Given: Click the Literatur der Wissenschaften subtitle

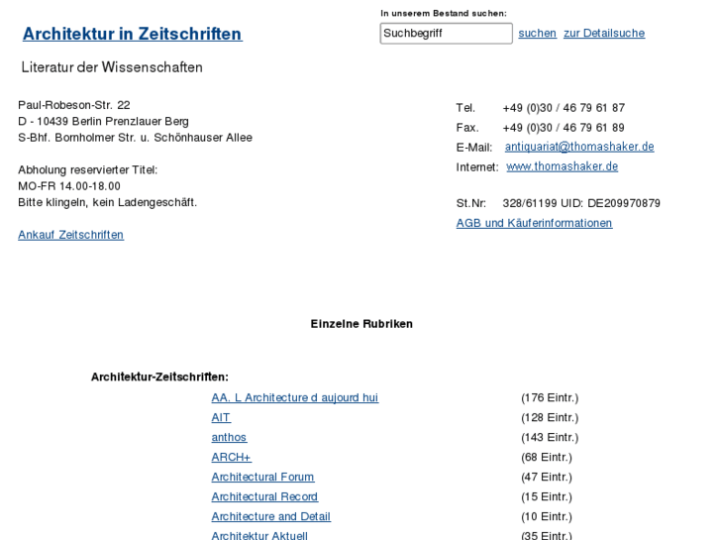Looking at the screenshot, I should point(112,67).
